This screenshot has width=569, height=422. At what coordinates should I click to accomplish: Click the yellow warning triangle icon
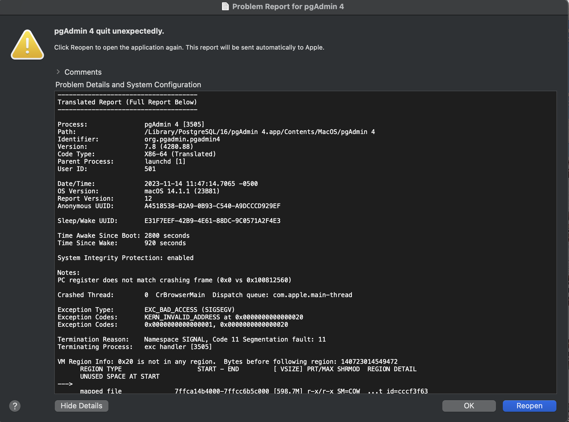pyautogui.click(x=27, y=45)
